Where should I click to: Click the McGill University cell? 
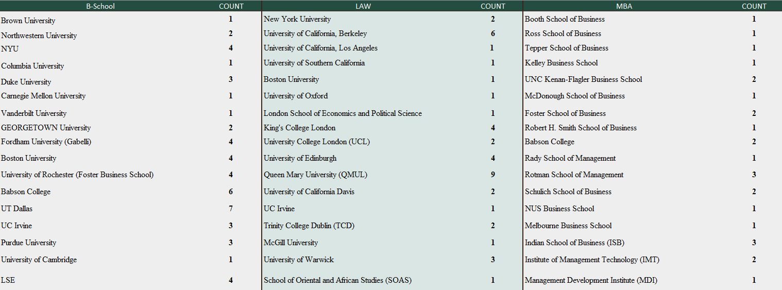291,243
